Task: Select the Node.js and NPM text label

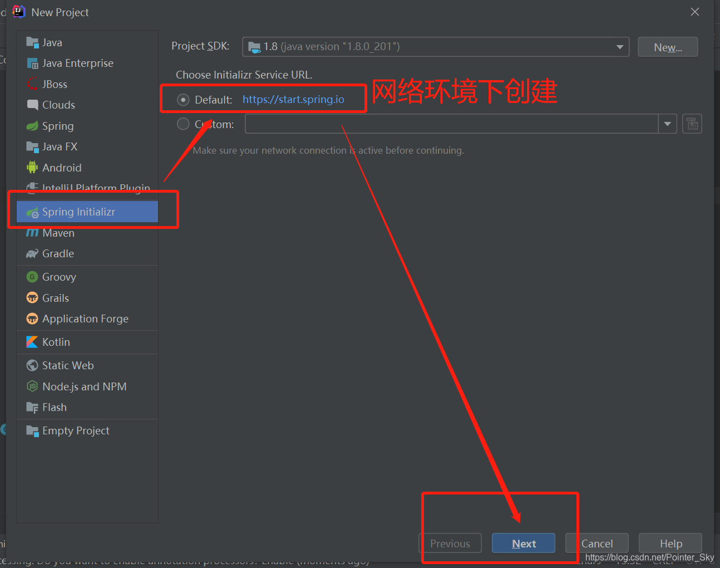Action: pos(85,386)
